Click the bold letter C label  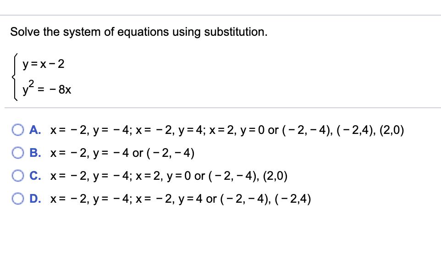tap(34, 175)
